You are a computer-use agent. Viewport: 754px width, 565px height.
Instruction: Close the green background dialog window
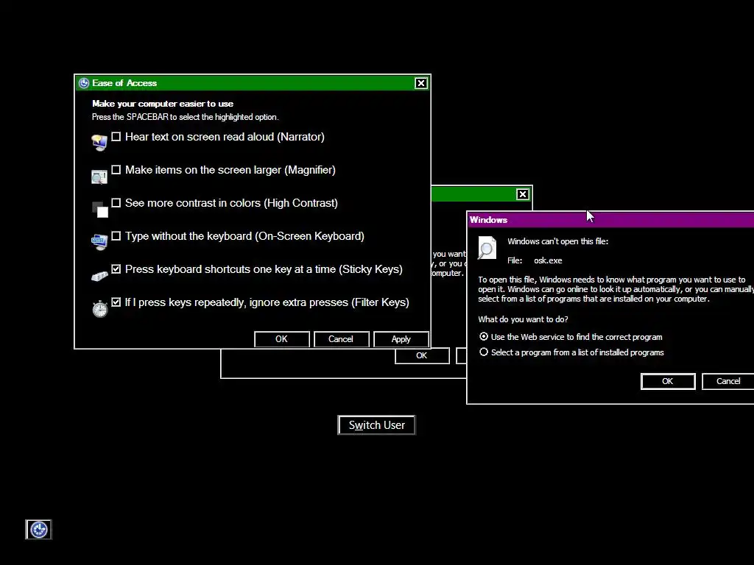coord(523,194)
